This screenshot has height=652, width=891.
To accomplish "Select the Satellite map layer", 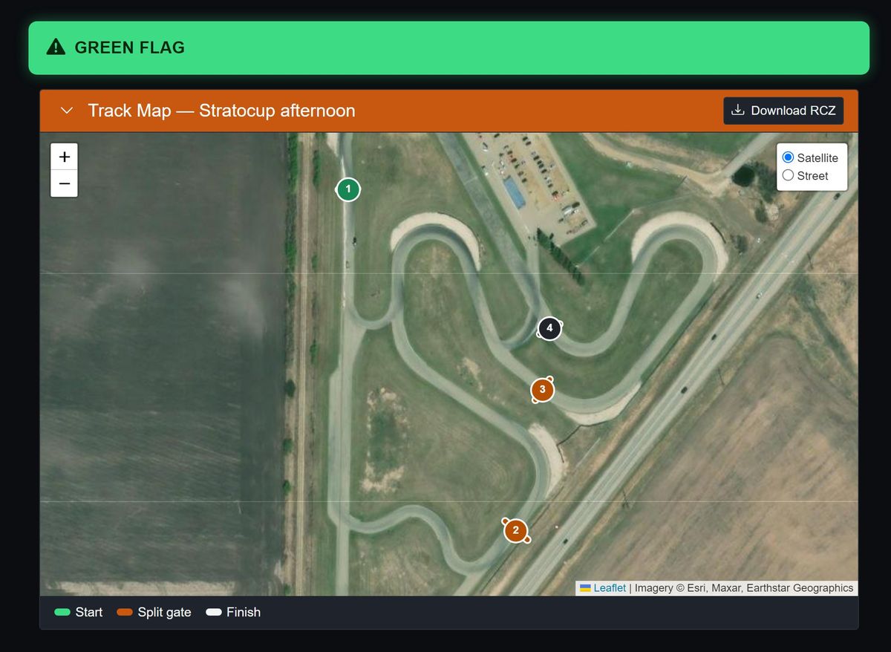I will [789, 157].
